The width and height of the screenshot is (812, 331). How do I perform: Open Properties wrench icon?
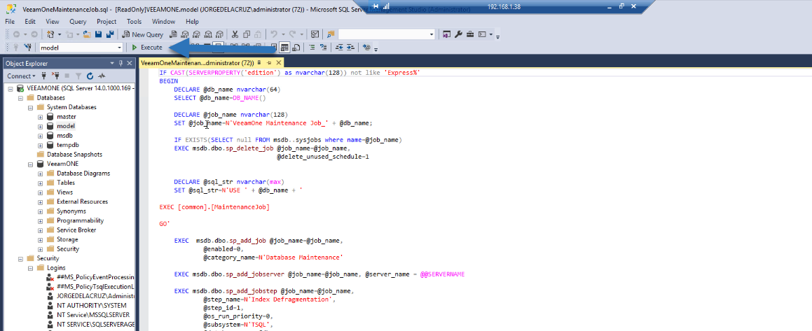[x=458, y=35]
